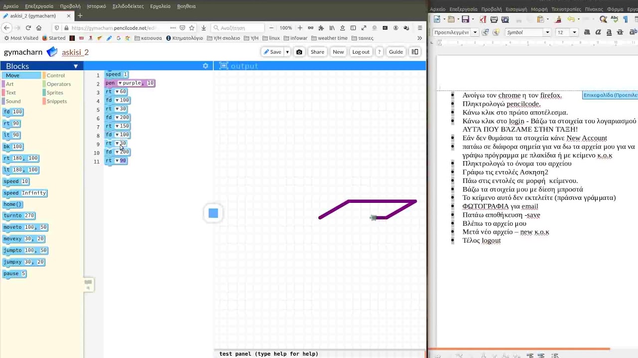Close the askisi_2 browser tab
The width and height of the screenshot is (638, 358).
pyautogui.click(x=69, y=16)
